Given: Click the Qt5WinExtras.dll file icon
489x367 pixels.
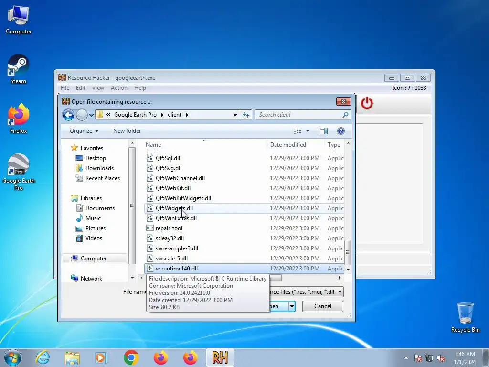Looking at the screenshot, I should (150, 218).
